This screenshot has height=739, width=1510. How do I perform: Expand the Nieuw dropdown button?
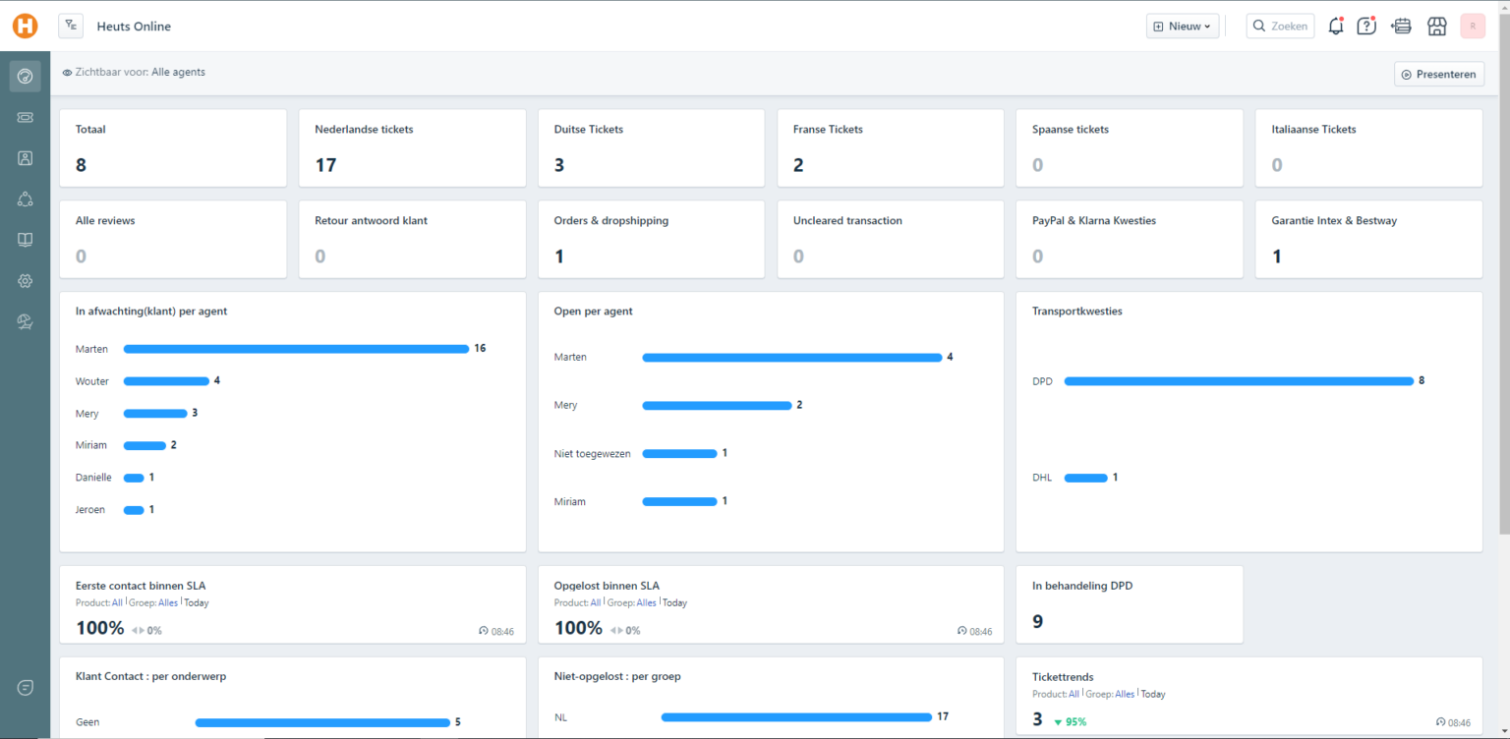point(1183,27)
